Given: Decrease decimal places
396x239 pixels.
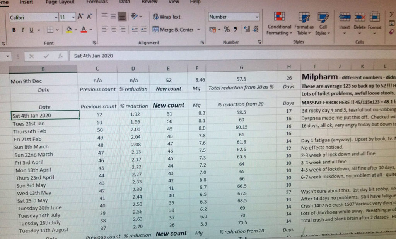Looking at the screenshot, I should 256,29.
